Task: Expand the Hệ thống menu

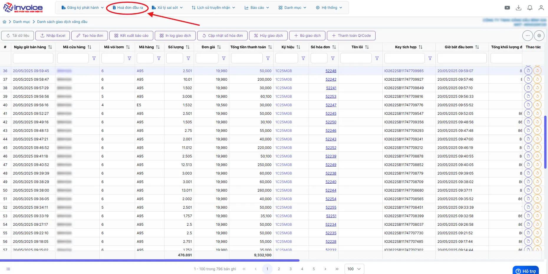Action: [329, 8]
